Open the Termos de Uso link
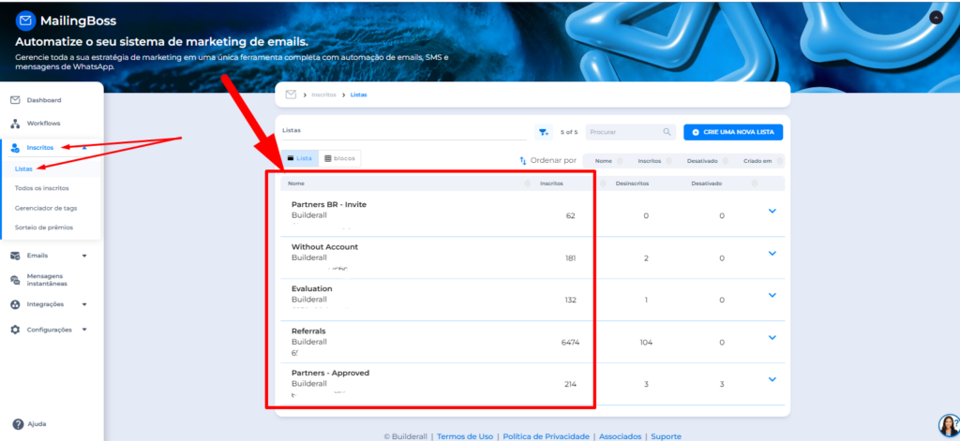960x441 pixels. (465, 436)
